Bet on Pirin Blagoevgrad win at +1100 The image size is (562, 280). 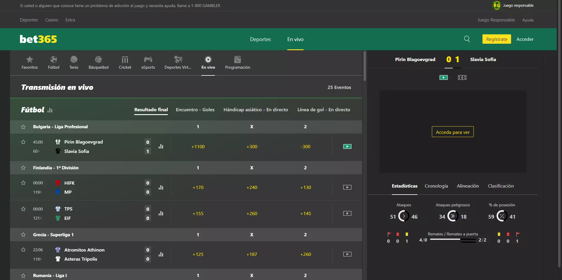pyautogui.click(x=198, y=147)
